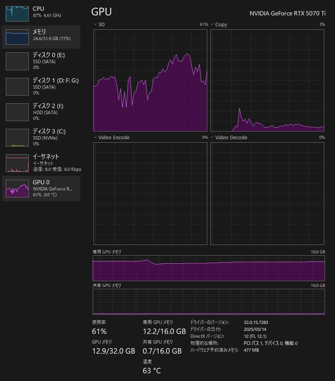Click the ディスク 2 (I:) mini graph thumbnail
335x381 pixels.
(x=17, y=112)
